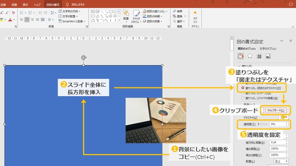Justify text in paragraph group
The width and height of the screenshot is (296, 166).
point(37,19)
